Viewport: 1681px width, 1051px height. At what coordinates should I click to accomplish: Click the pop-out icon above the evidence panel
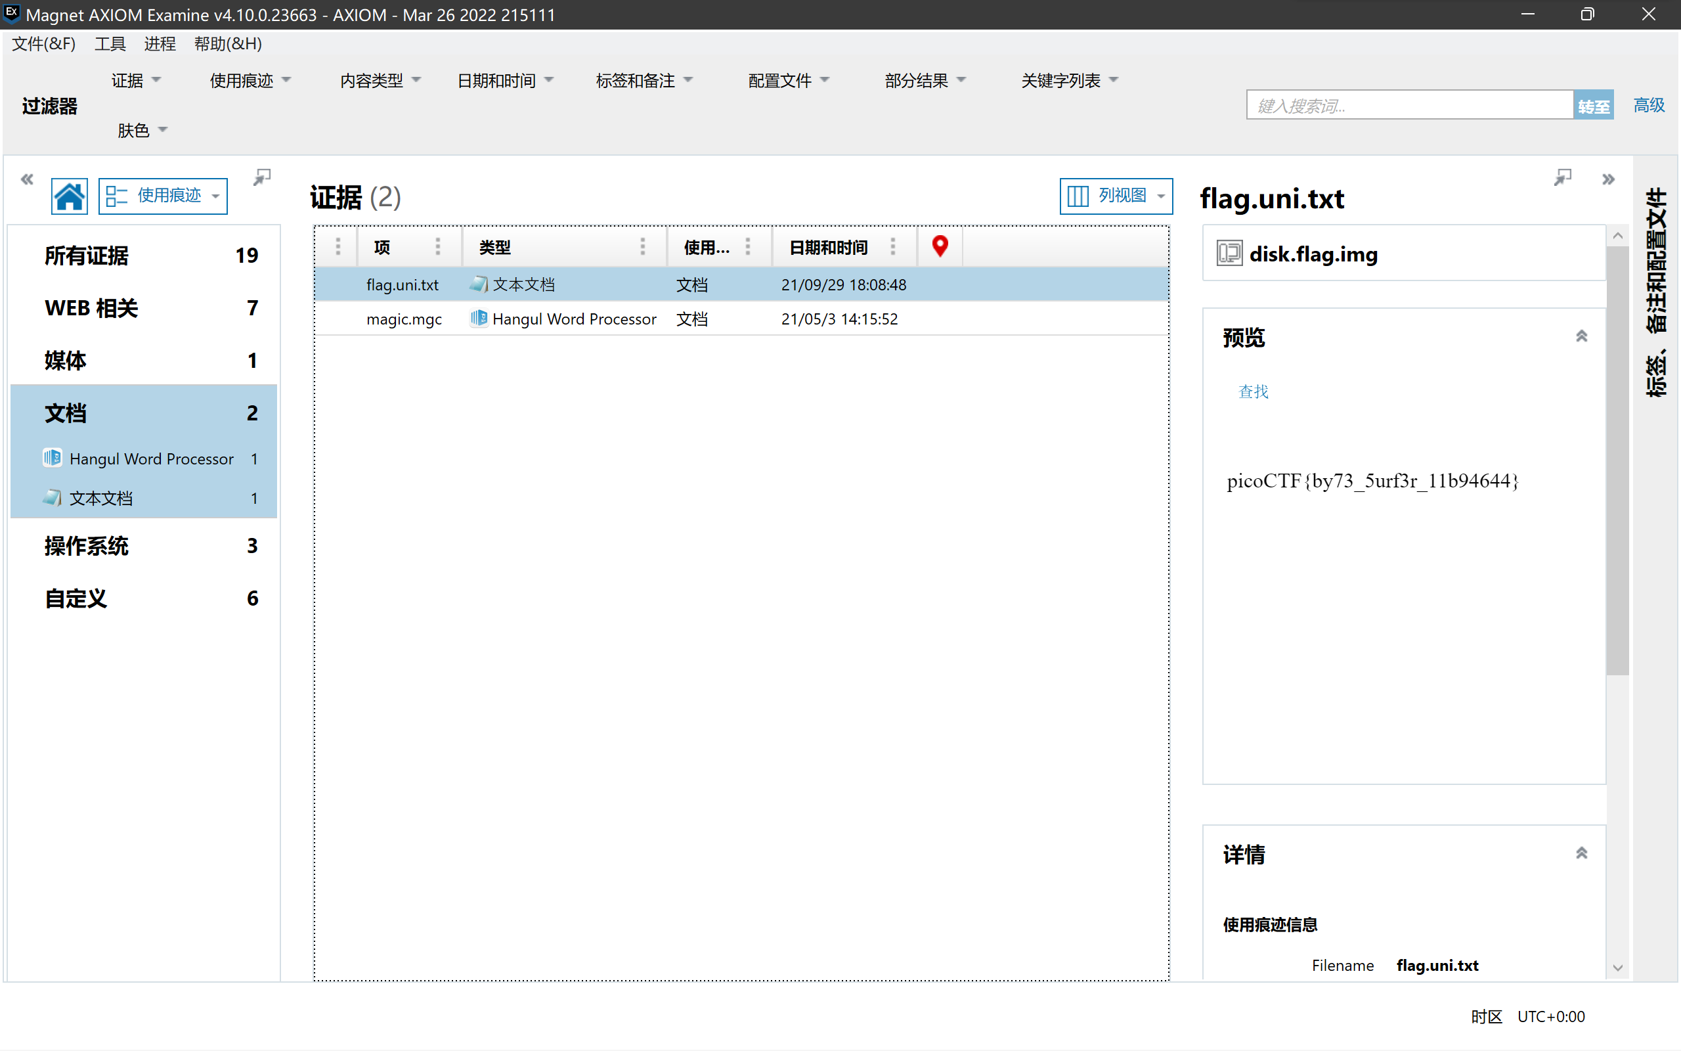pos(262,177)
